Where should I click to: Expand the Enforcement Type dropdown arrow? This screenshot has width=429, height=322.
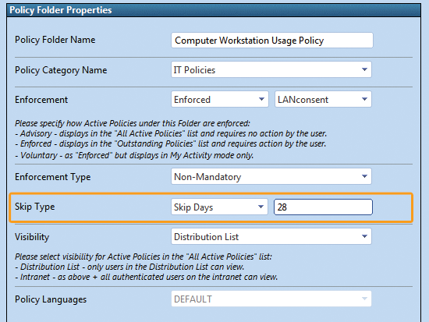(x=364, y=176)
